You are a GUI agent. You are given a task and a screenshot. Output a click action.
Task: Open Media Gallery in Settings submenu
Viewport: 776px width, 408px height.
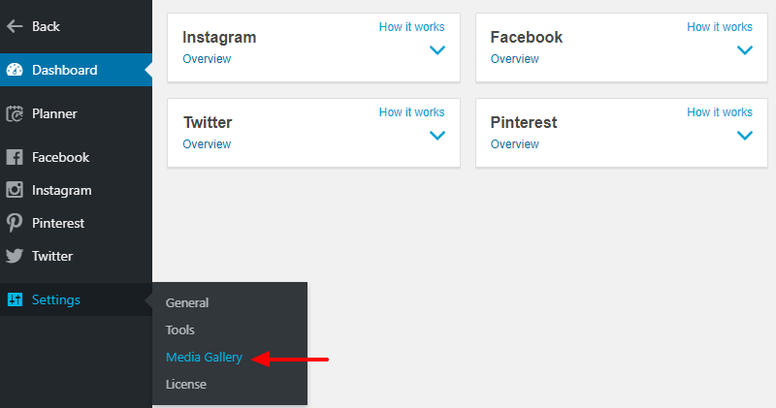(204, 357)
